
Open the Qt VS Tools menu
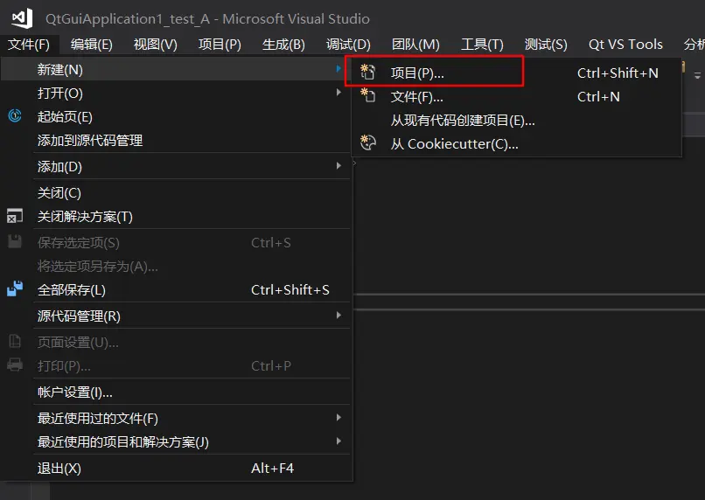[x=625, y=45]
